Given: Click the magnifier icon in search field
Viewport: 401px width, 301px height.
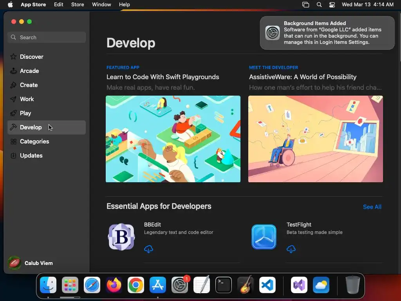Looking at the screenshot, I should (x=13, y=37).
